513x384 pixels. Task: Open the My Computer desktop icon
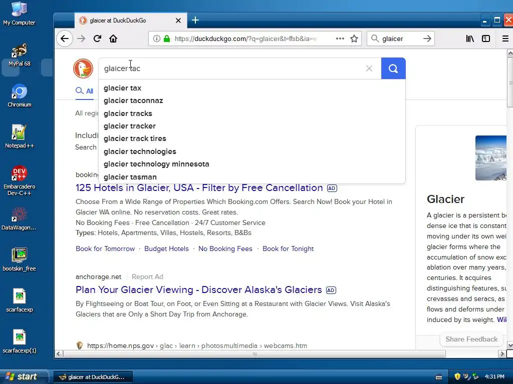pos(19,13)
